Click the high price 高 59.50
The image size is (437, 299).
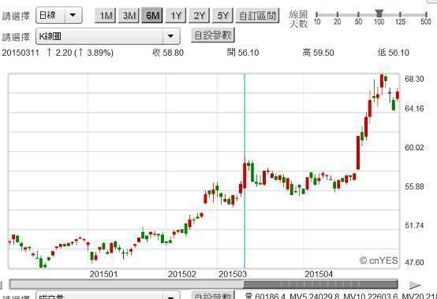(318, 53)
